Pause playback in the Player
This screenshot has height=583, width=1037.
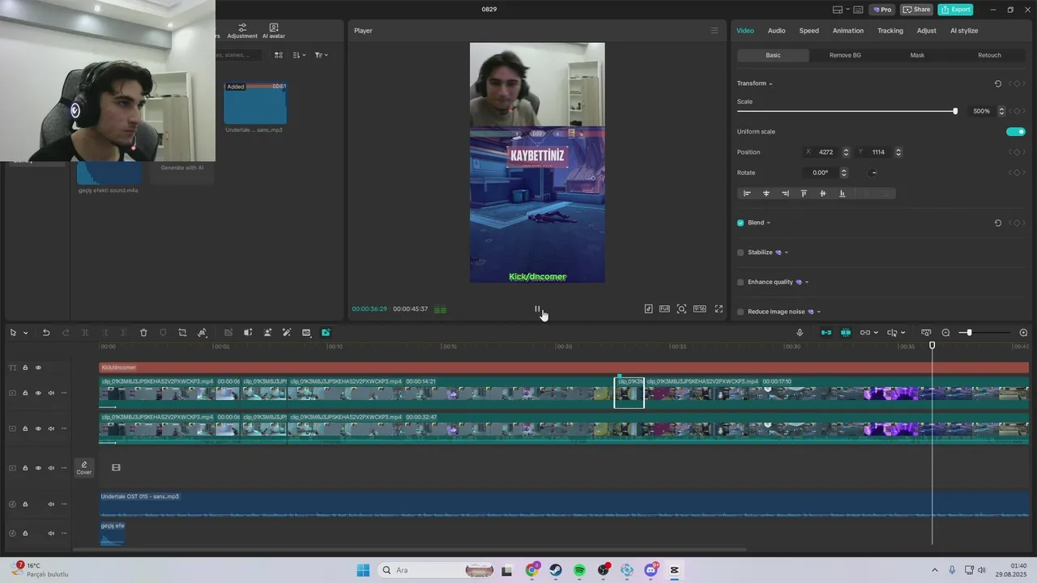(x=537, y=309)
